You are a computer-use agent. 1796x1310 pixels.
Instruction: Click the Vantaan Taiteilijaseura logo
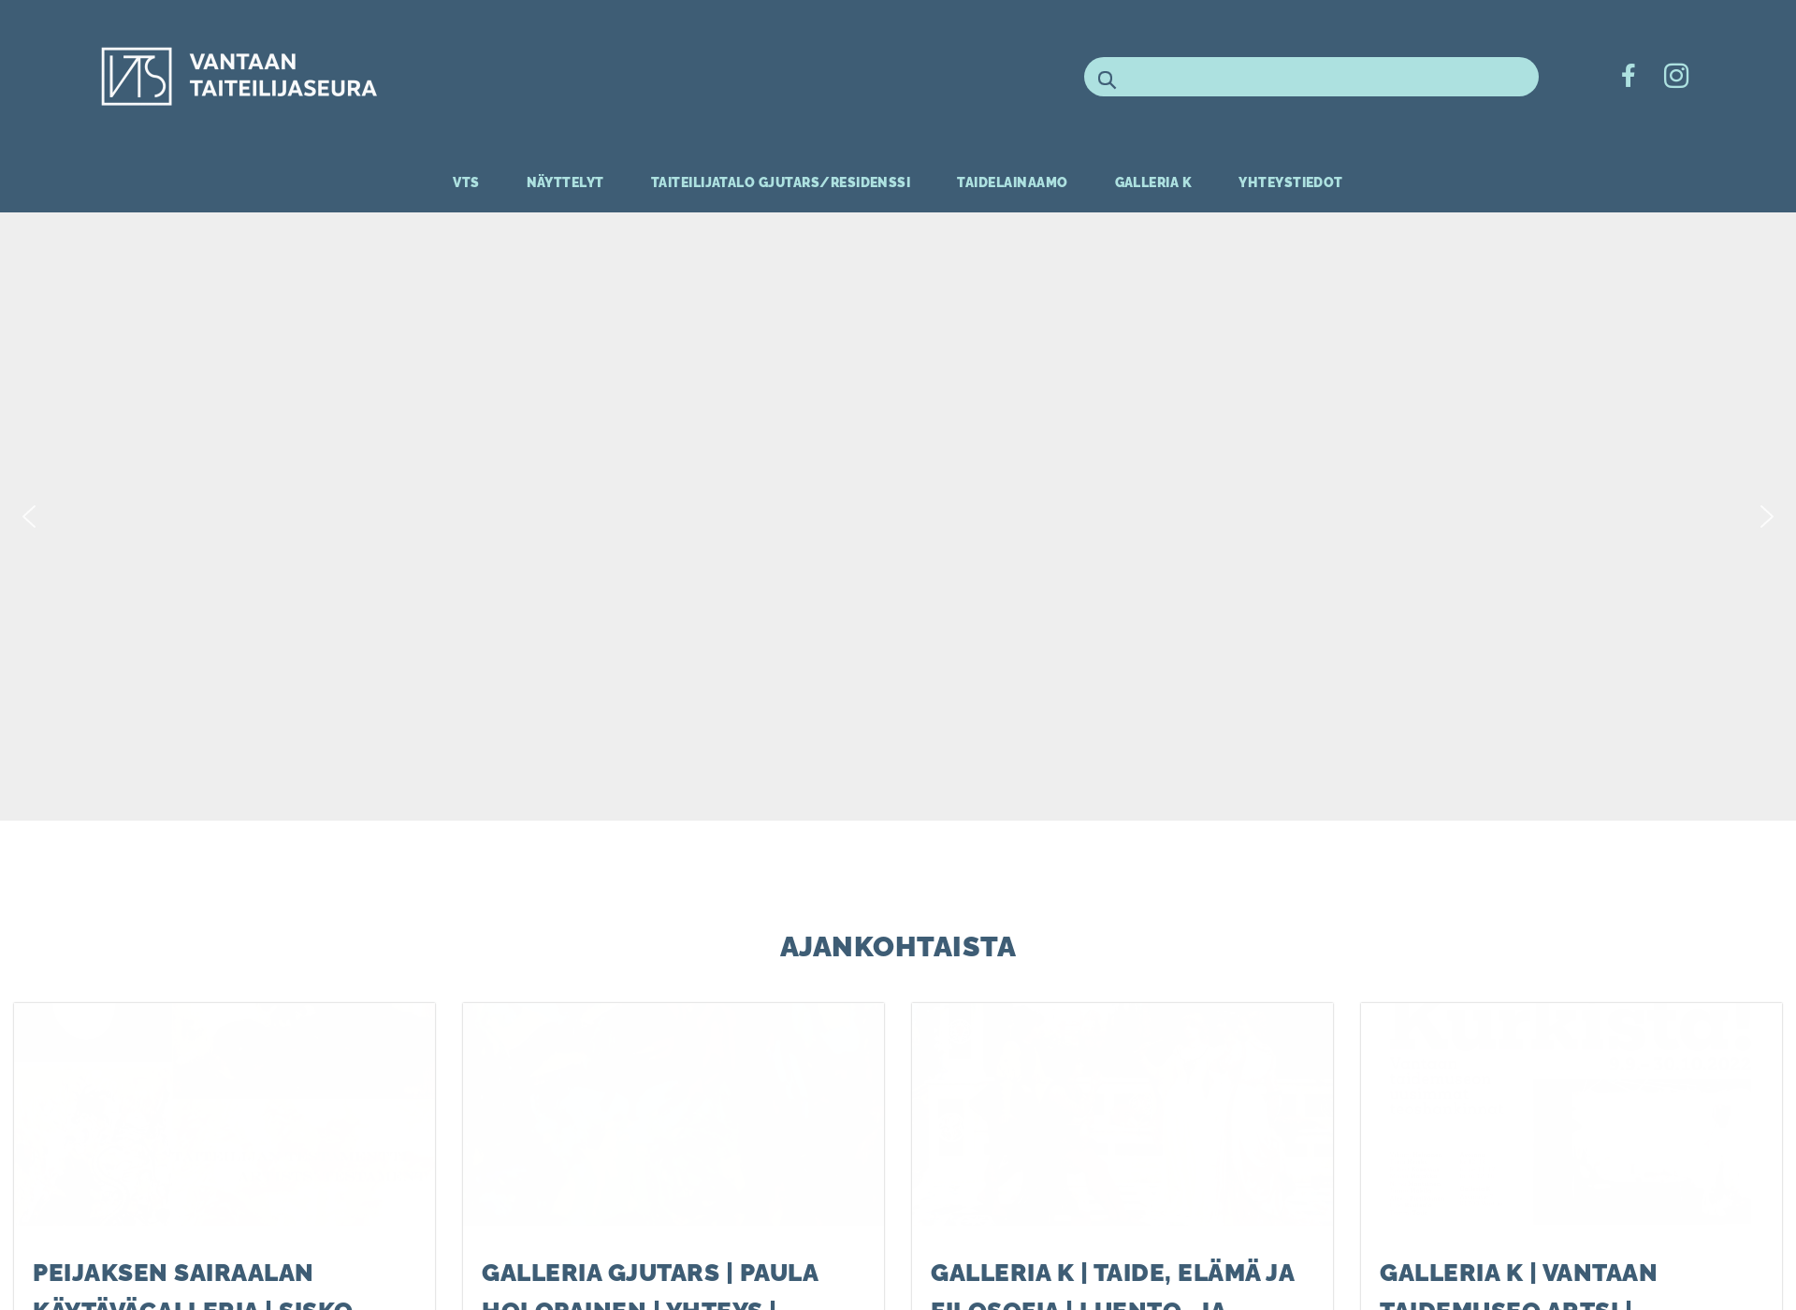tap(239, 76)
